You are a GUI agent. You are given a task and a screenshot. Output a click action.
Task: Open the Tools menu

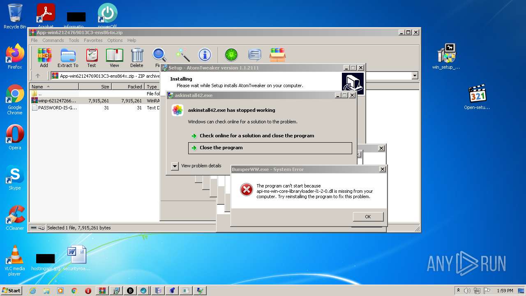(74, 40)
